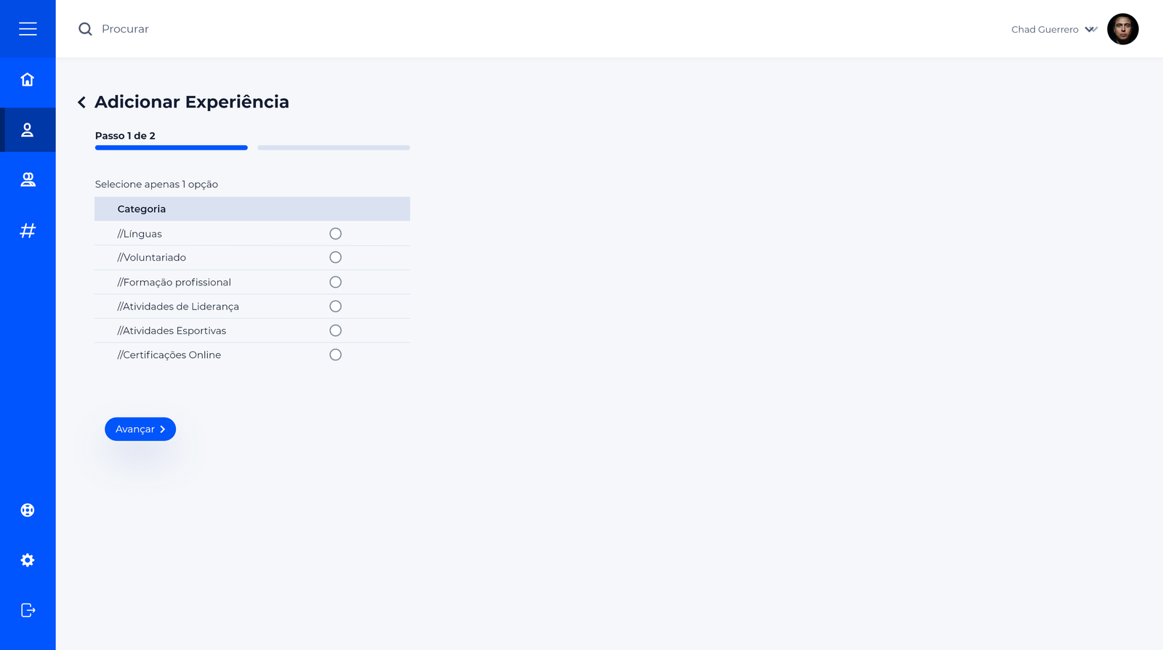Click the second step progress bar
This screenshot has width=1163, height=650.
click(x=334, y=147)
